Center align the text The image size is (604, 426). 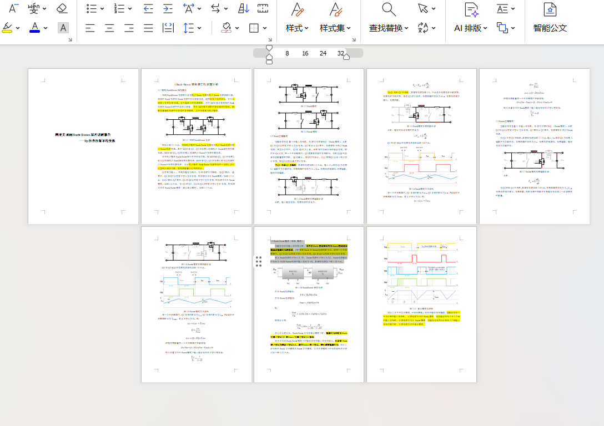110,28
